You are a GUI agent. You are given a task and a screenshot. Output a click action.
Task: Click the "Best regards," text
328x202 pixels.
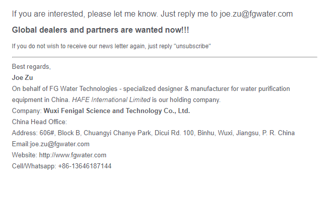31,66
